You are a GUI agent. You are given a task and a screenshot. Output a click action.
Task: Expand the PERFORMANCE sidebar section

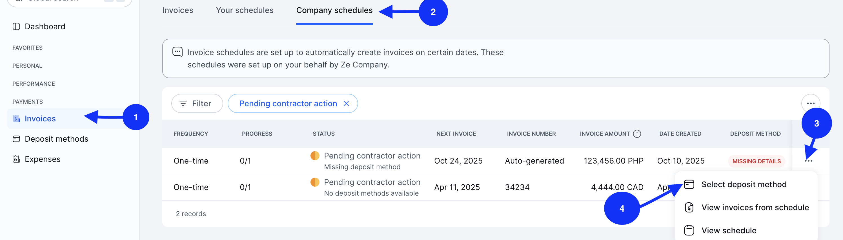pos(34,83)
